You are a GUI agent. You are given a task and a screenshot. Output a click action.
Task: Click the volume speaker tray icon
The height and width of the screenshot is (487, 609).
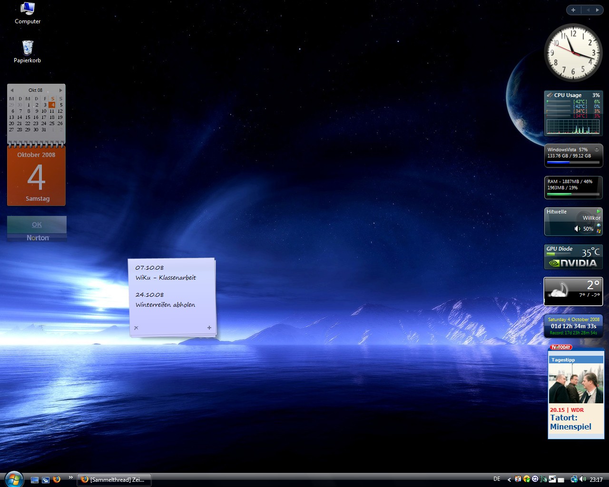[x=583, y=479]
